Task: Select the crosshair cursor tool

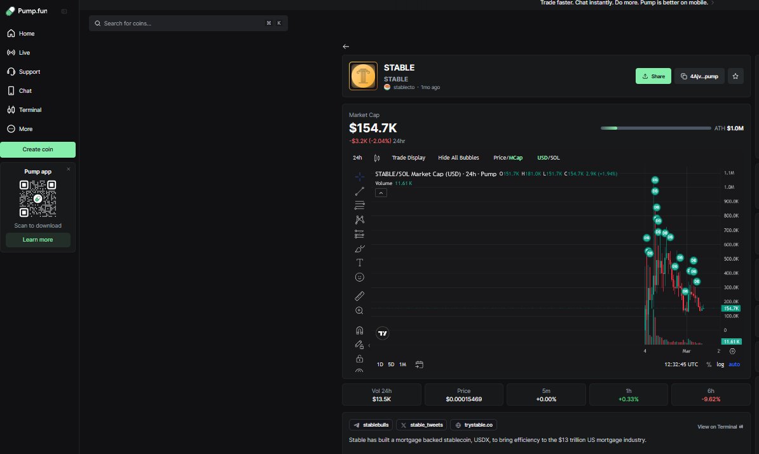Action: (359, 177)
